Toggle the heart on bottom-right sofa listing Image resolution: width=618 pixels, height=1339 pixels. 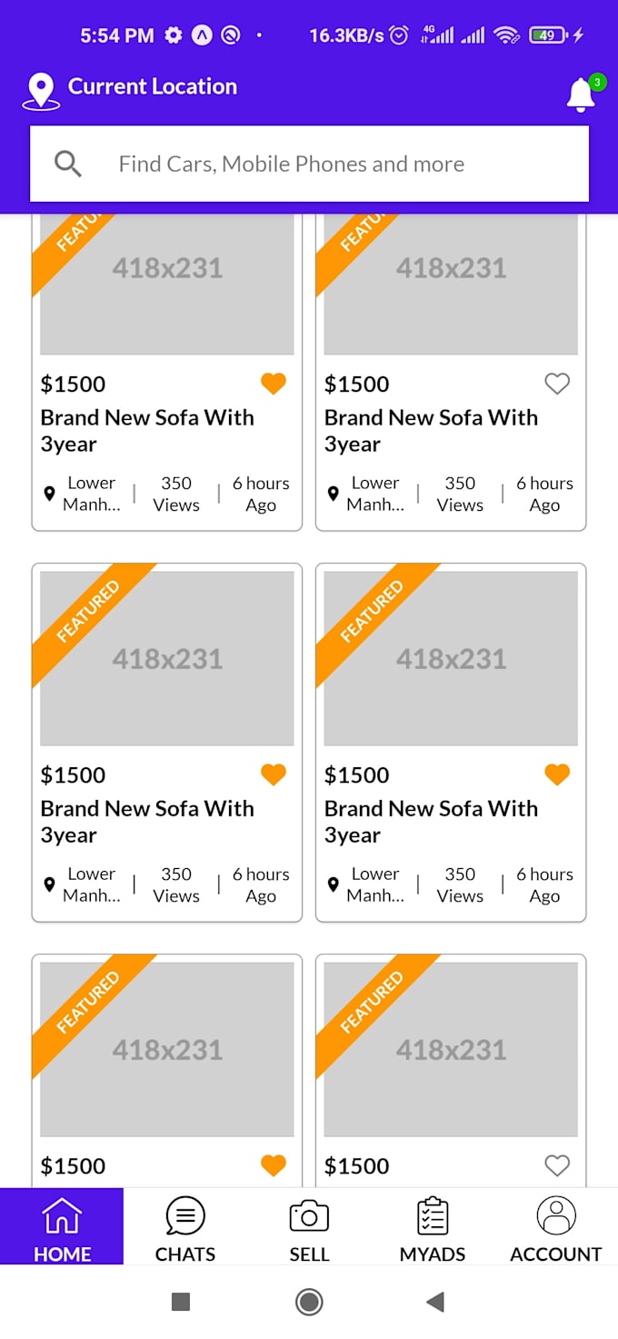[x=557, y=1164]
